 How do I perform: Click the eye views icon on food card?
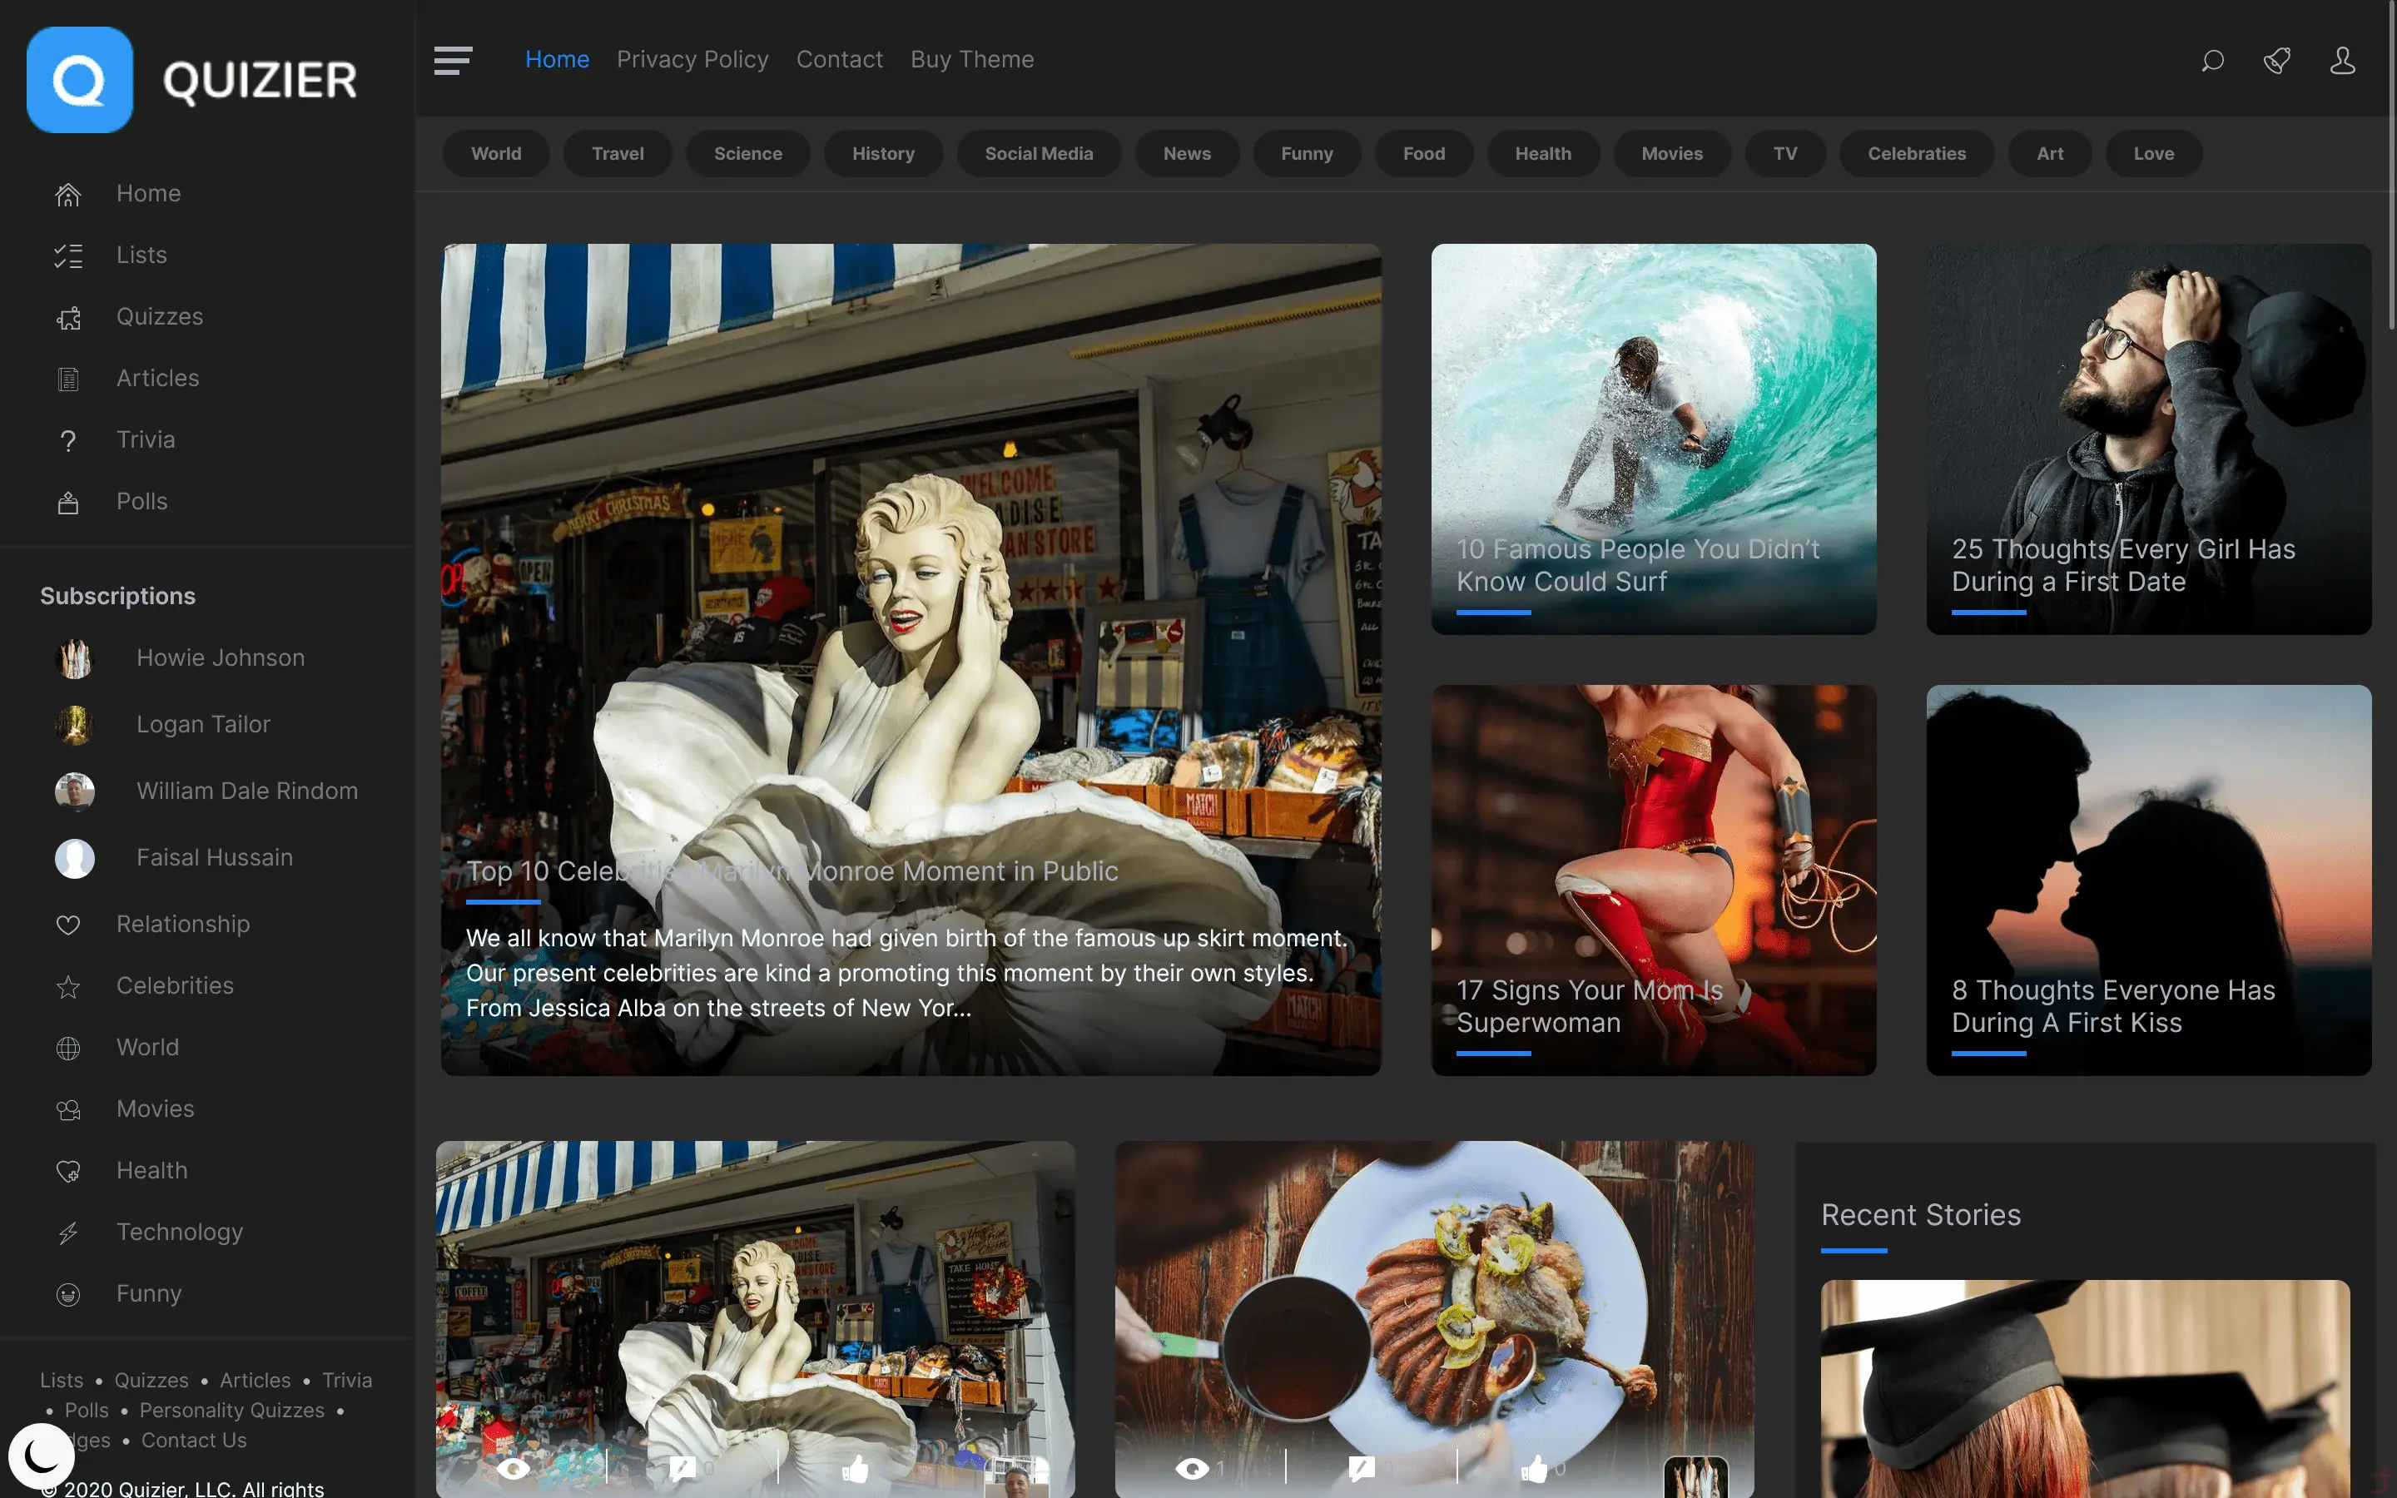pyautogui.click(x=1192, y=1468)
